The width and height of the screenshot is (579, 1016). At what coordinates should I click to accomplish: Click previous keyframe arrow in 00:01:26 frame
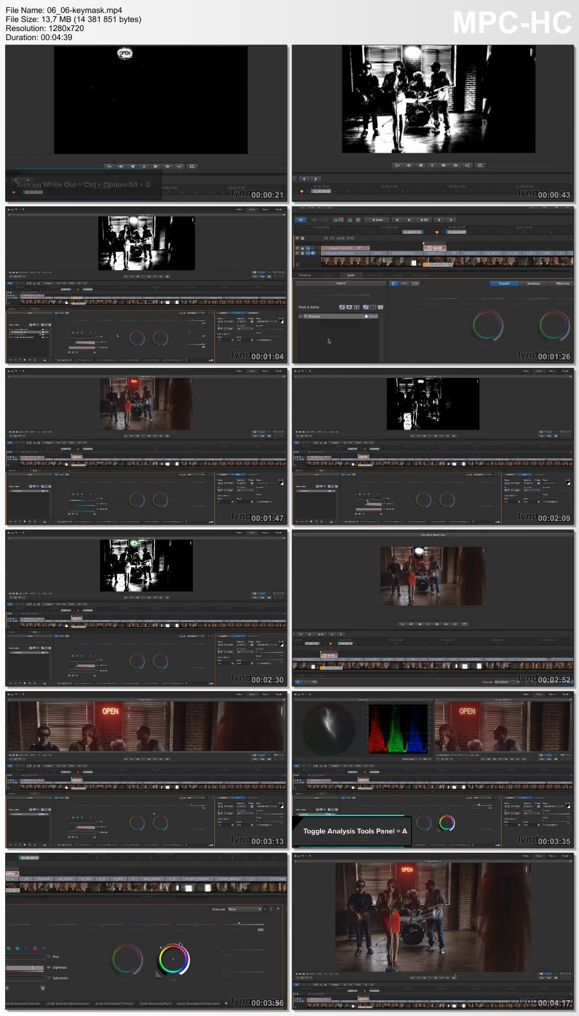coord(439,220)
